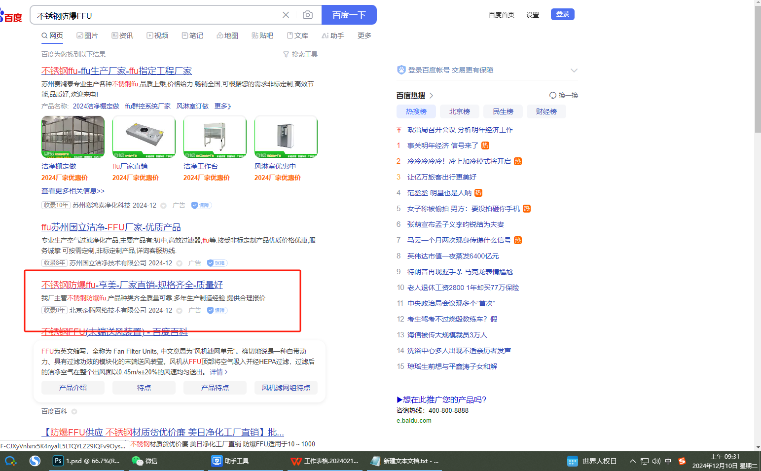Open Photoshop 1.psd in the taskbar
The height and width of the screenshot is (471, 761).
86,461
